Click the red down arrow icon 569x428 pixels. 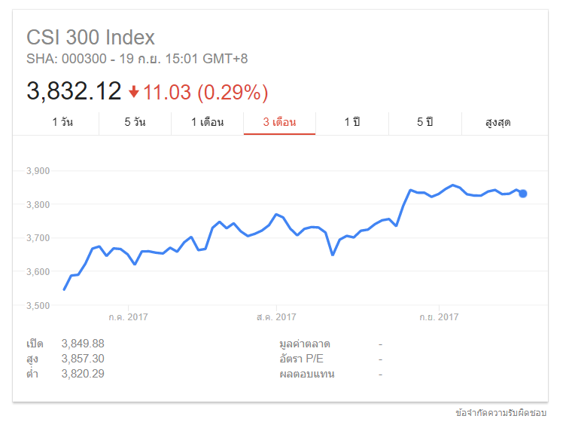pos(134,92)
